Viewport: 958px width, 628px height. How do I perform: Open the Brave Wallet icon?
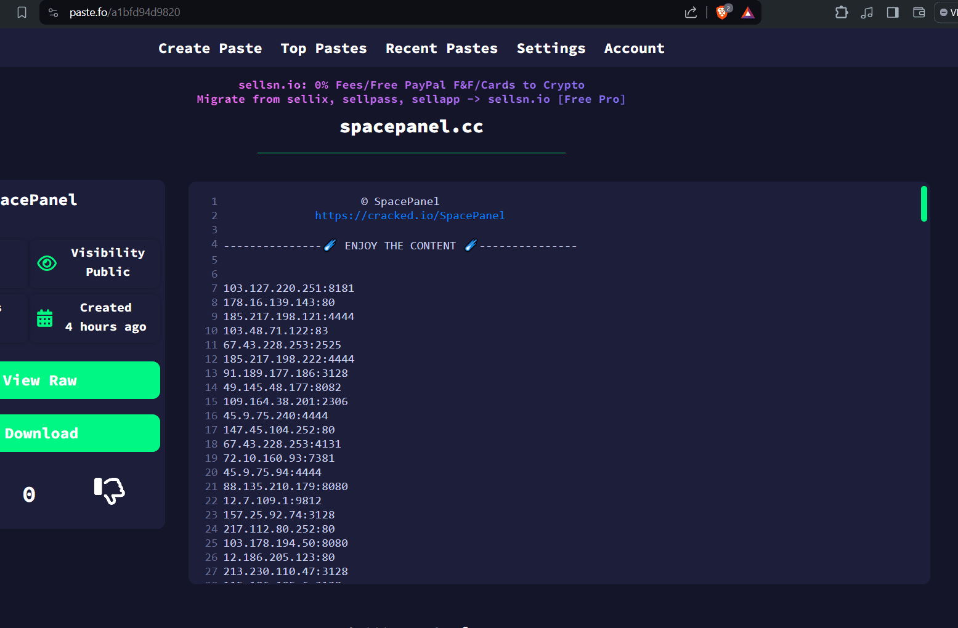[919, 12]
